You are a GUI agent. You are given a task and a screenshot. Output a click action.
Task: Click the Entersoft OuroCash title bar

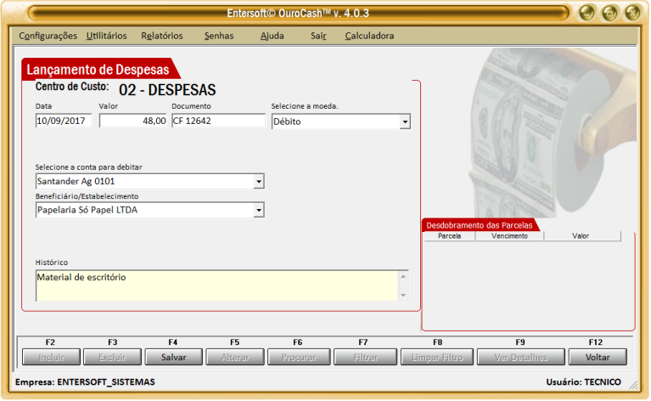[298, 14]
